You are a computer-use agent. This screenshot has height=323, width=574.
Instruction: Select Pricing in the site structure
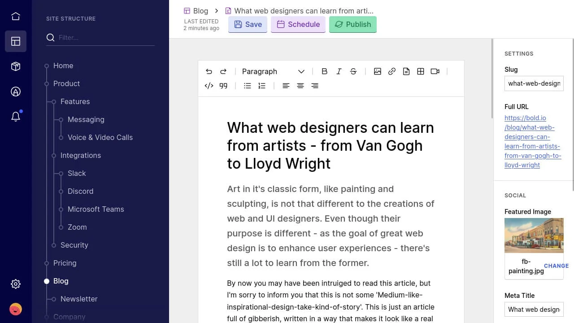(65, 263)
